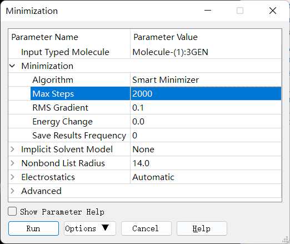The height and width of the screenshot is (244, 290).
Task: Expand the Advanced group
Action: click(12, 191)
